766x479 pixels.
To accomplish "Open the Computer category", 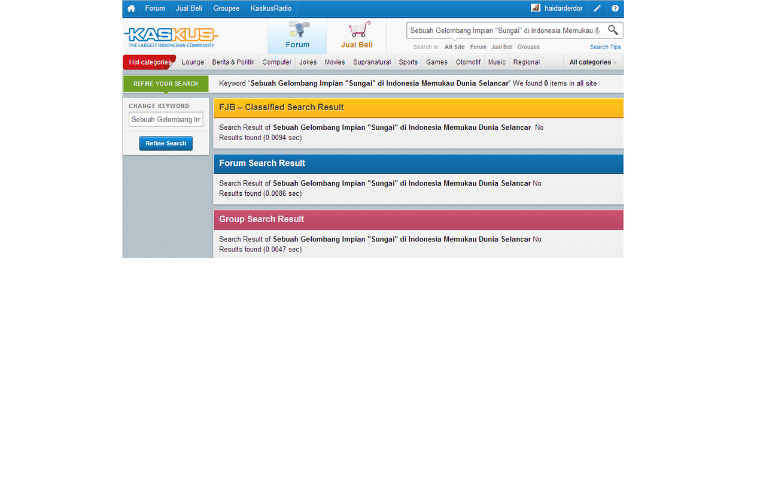I will pos(277,62).
